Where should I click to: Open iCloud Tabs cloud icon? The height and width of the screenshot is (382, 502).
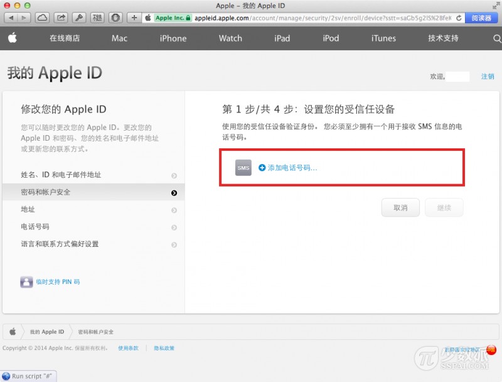point(42,18)
